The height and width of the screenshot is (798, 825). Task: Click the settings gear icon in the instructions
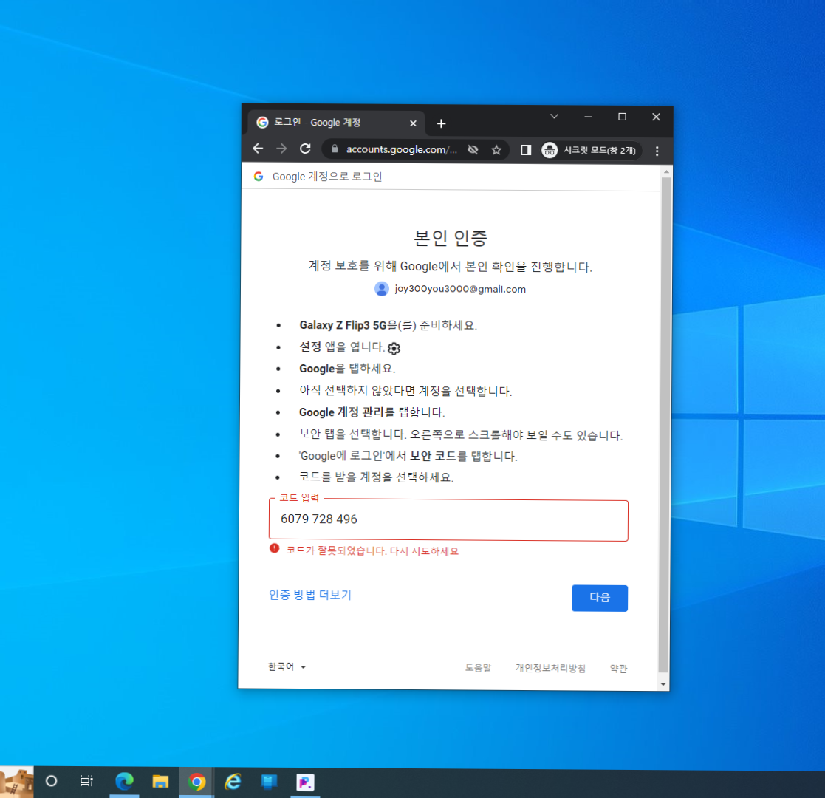(394, 348)
